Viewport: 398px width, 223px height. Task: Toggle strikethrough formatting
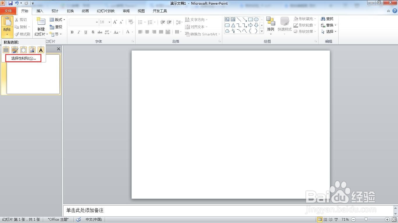coord(100,32)
